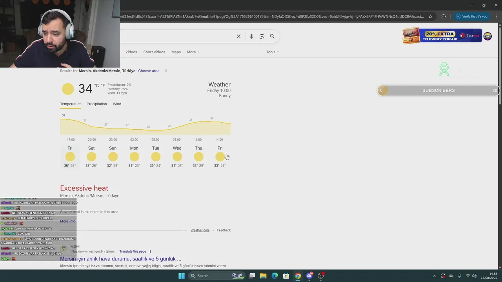502x282 pixels.
Task: Select Wednesday forecast sun icon
Action: (x=177, y=157)
